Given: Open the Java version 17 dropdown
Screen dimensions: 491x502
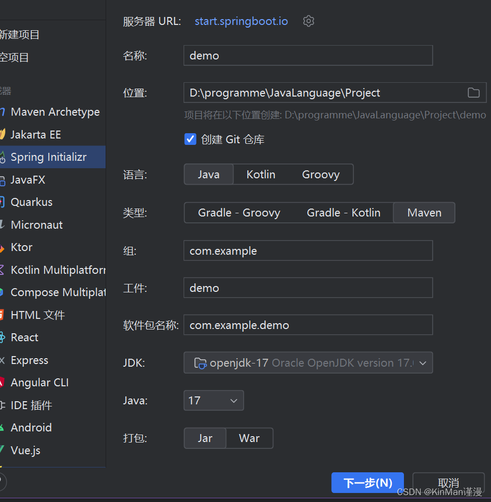Looking at the screenshot, I should pyautogui.click(x=213, y=401).
